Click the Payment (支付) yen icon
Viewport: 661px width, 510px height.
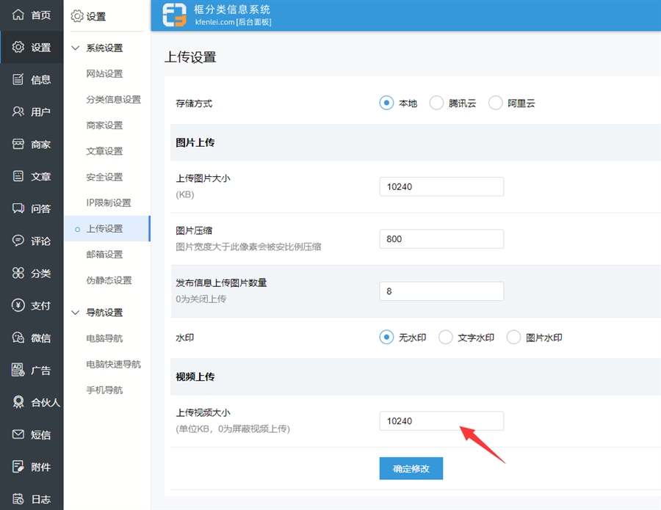click(18, 305)
